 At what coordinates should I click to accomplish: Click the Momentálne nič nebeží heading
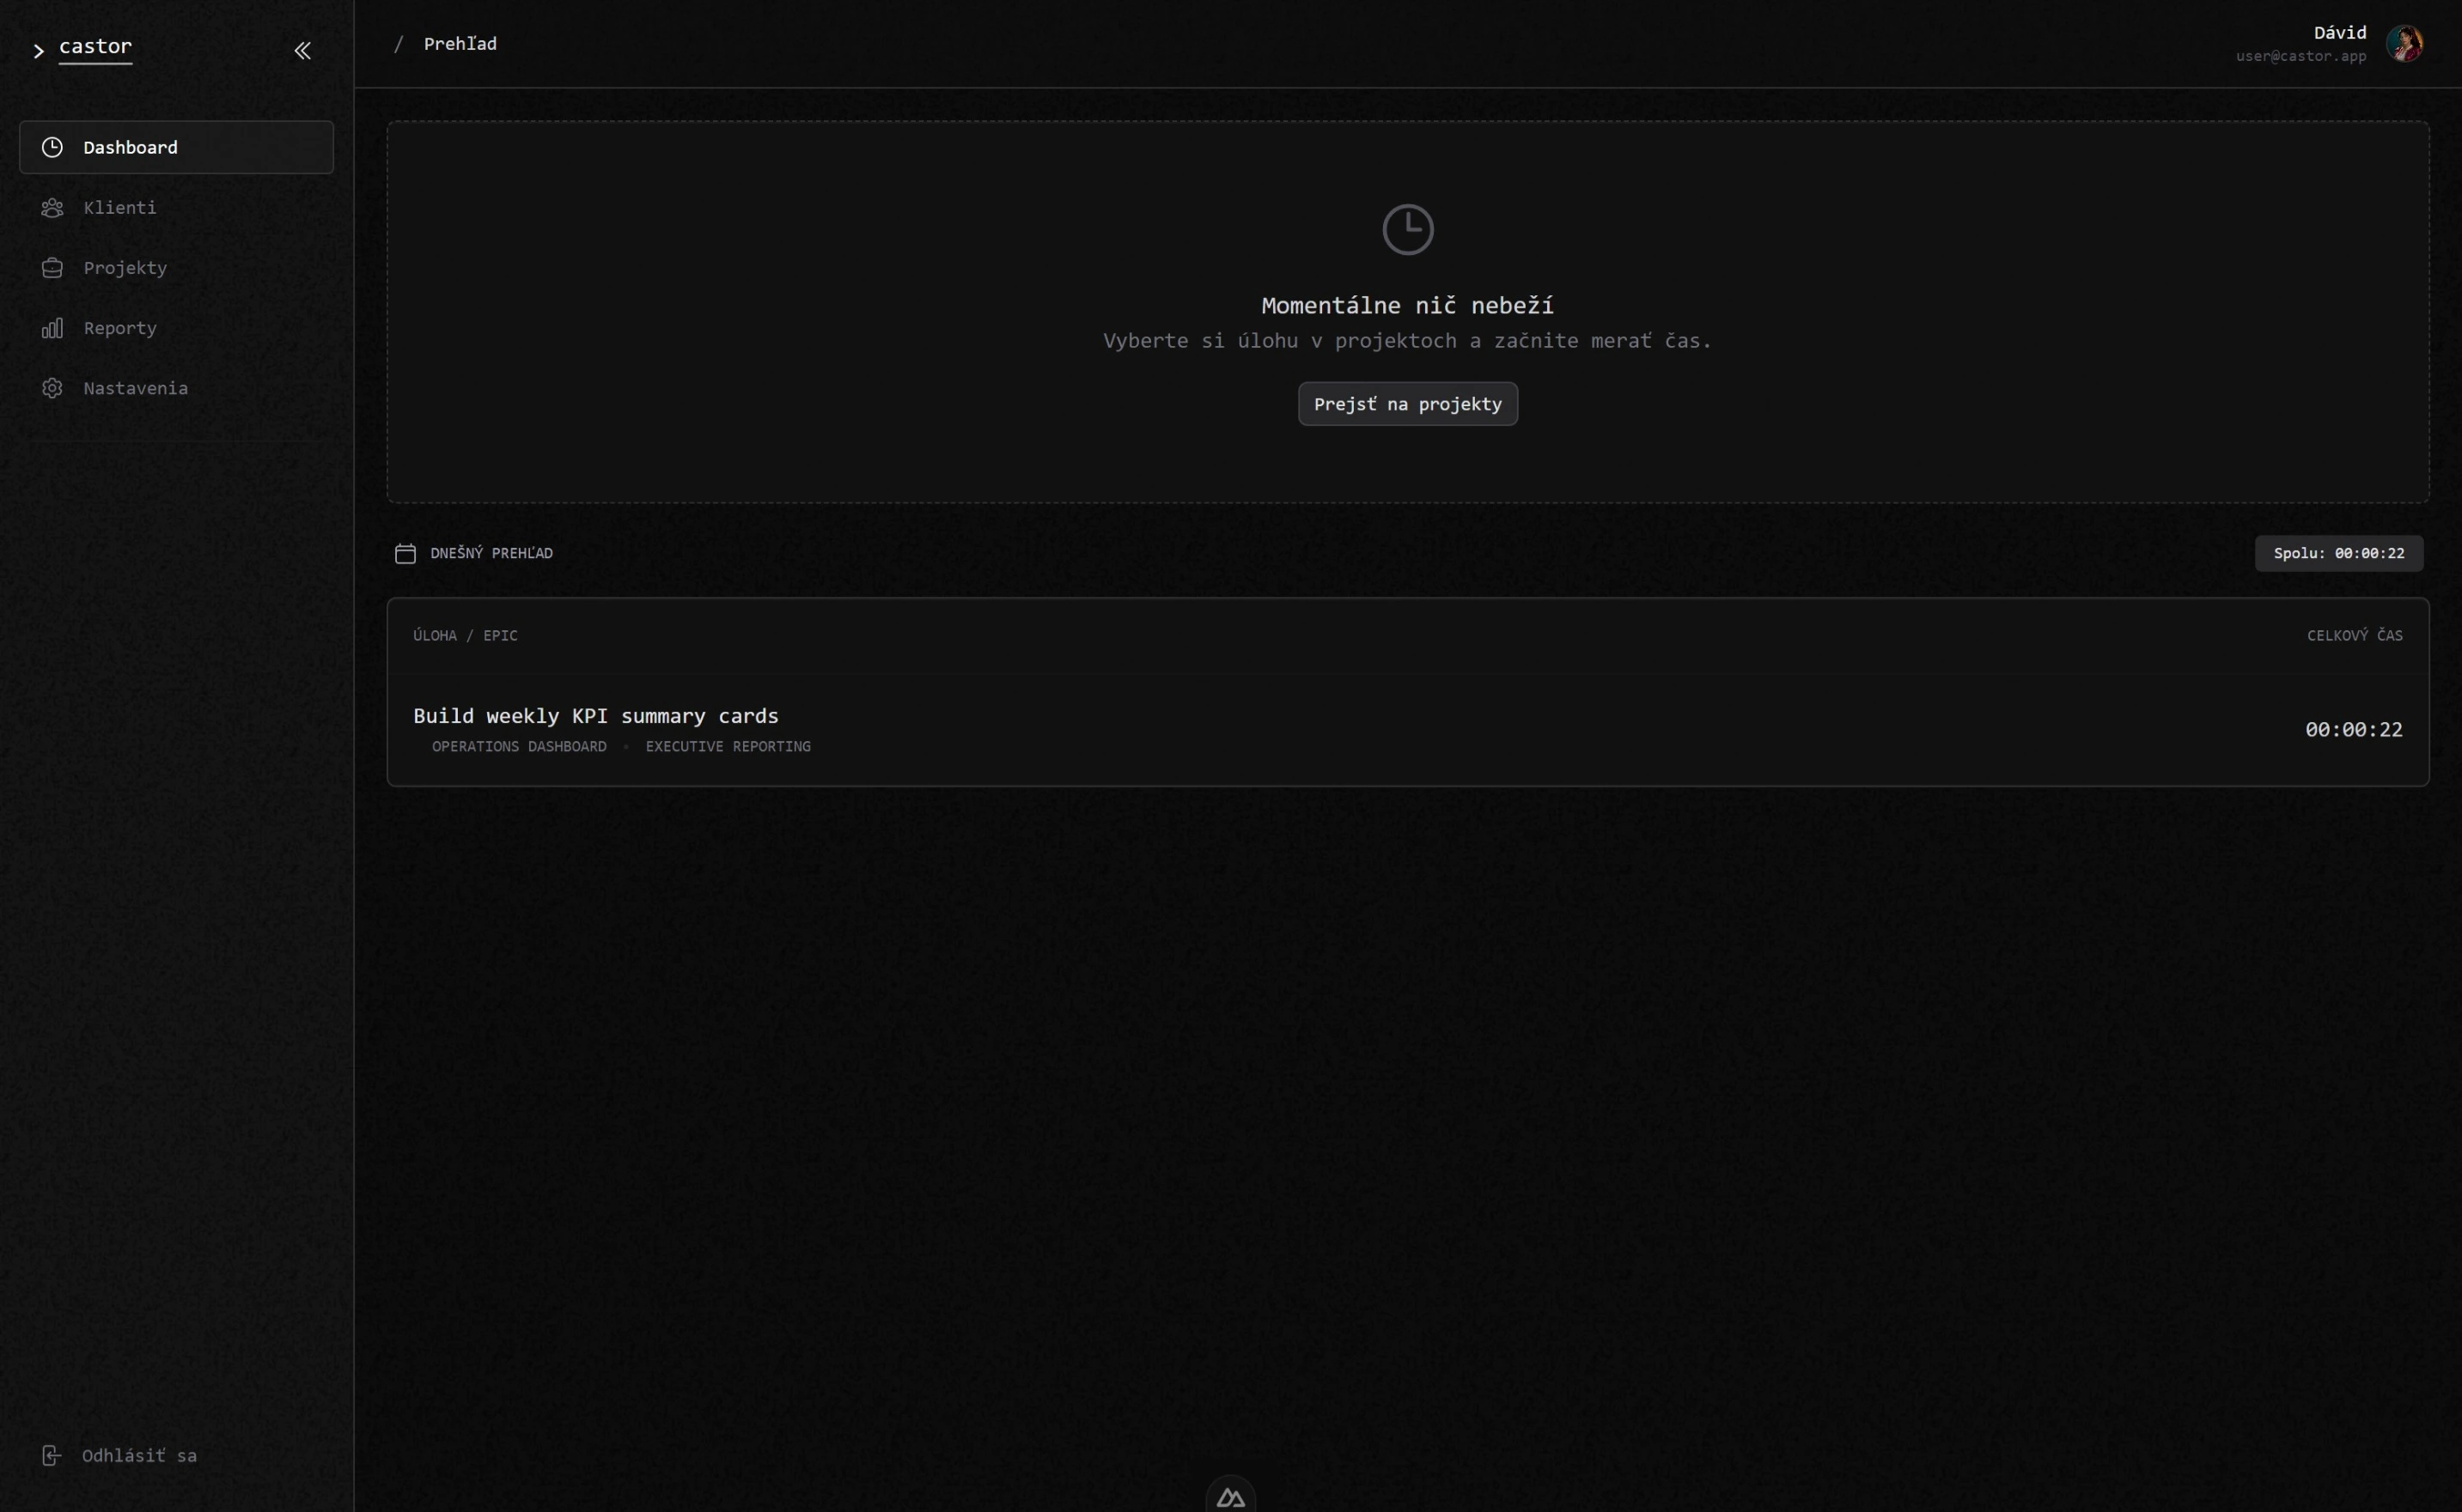[1408, 305]
